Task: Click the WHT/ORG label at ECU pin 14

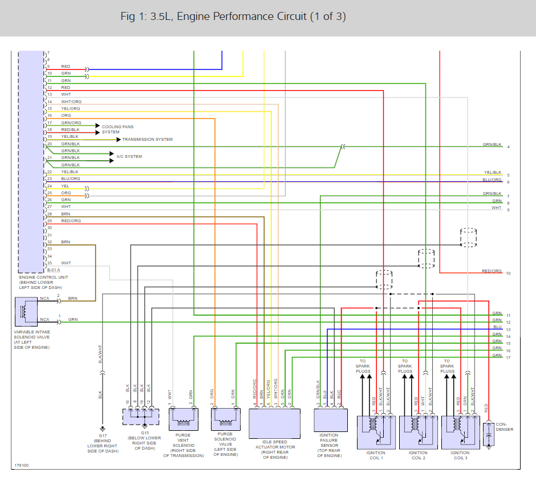Action: click(x=71, y=101)
